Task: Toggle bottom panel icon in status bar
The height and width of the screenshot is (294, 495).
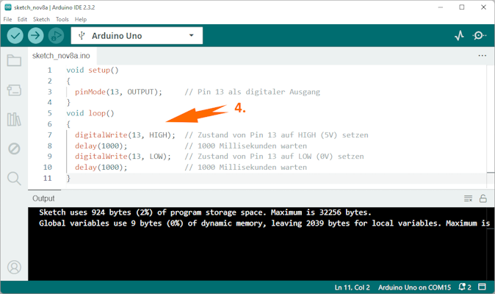Action: pos(482,287)
